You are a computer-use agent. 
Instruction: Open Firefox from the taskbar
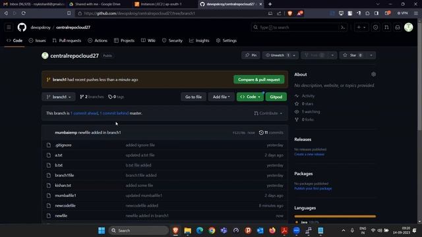point(272,230)
